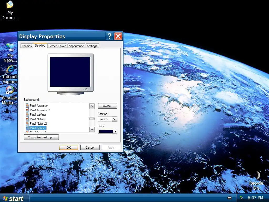Screen dimensions: 269x202
Task: Switch to the Screen Saver tab
Action: (57, 46)
